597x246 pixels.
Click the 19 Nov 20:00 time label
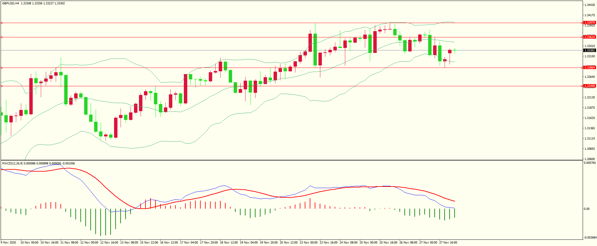click(269, 243)
